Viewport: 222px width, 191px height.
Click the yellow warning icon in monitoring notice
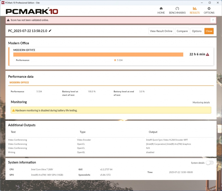click(14, 110)
